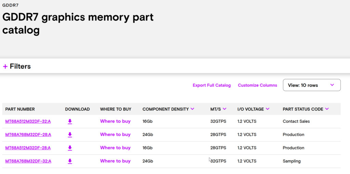Image resolution: width=350 pixels, height=174 pixels.
Task: Download datasheet for MT68A512M32DF-32:A
Action: (70, 122)
